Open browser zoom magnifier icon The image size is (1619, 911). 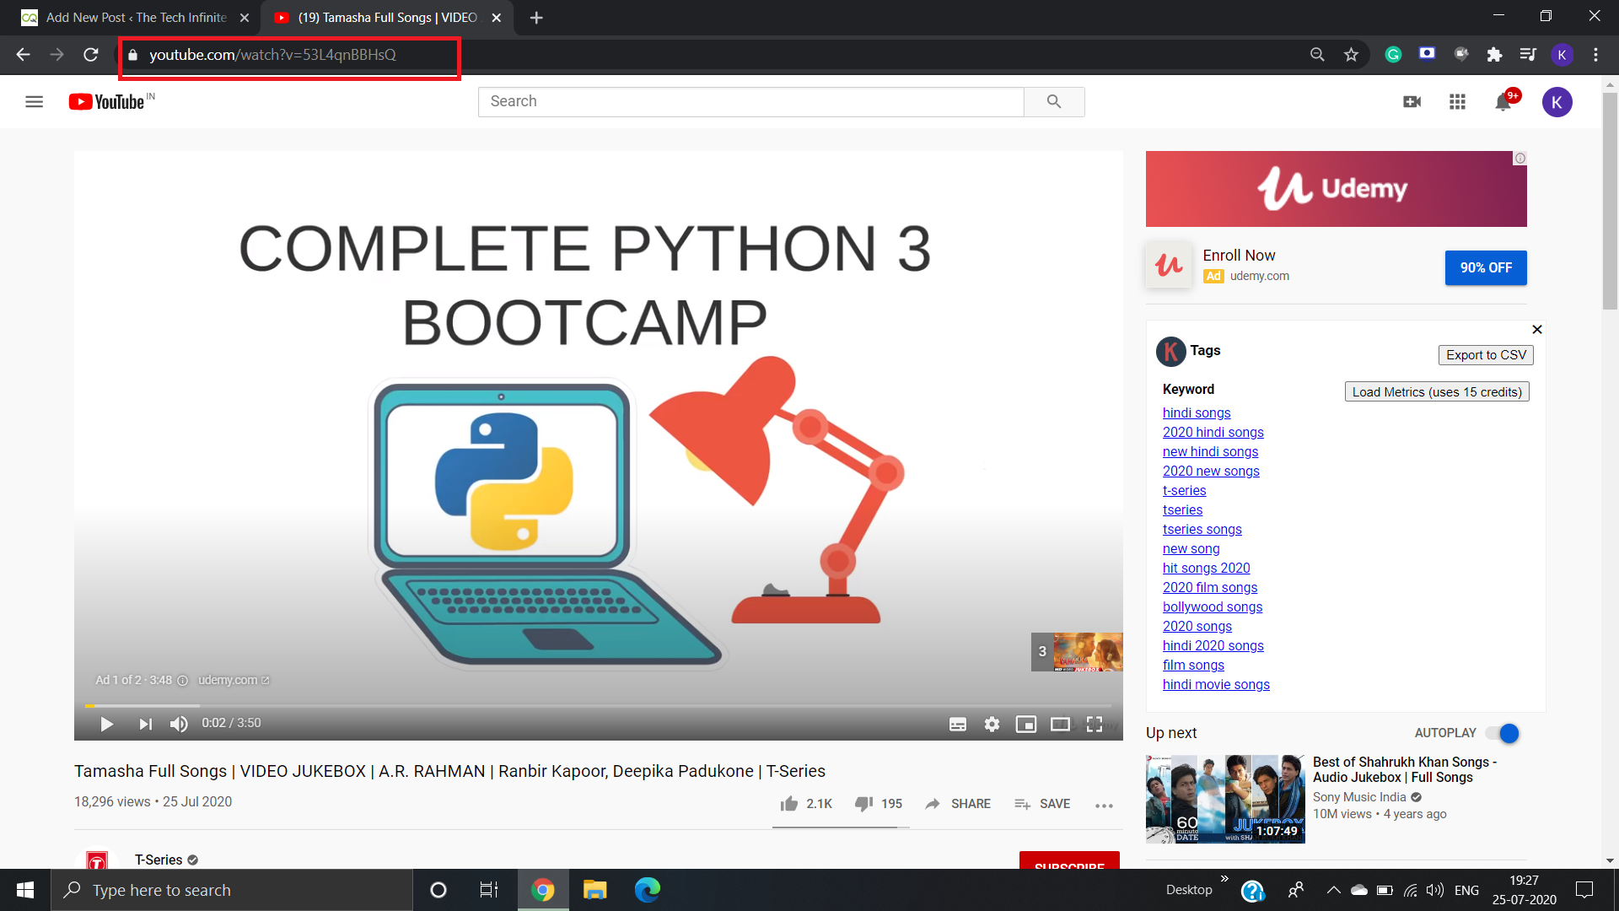tap(1317, 55)
